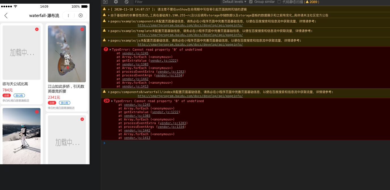
Task: Open the skier snow photo
Action: [x=22, y=136]
